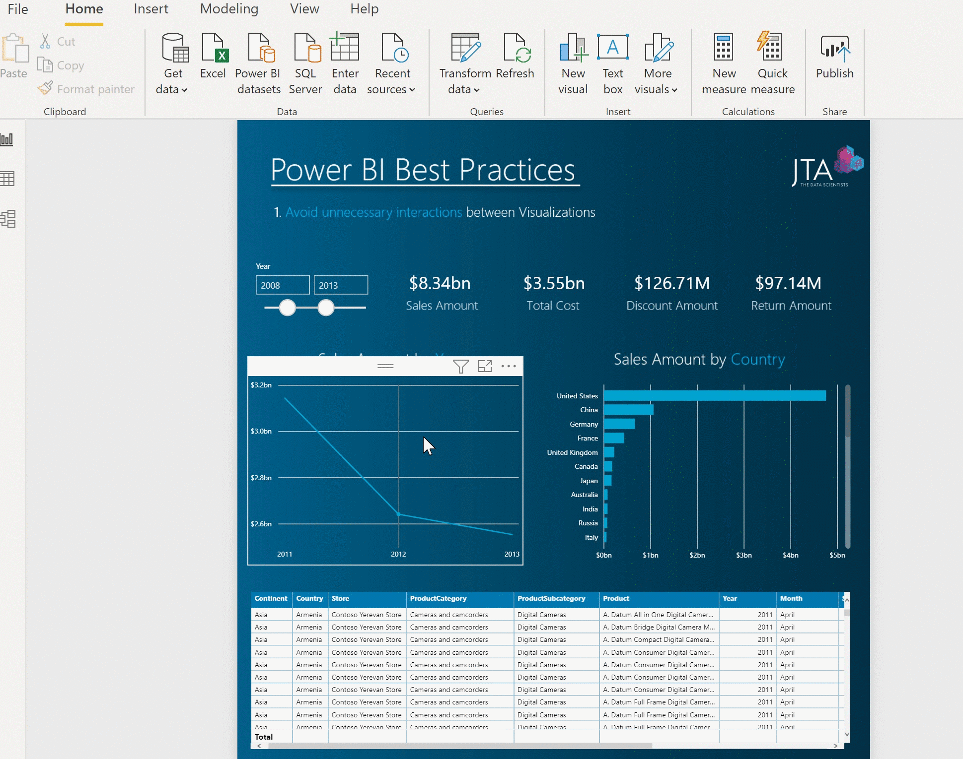
Task: Click the Sales Amount card
Action: click(442, 293)
